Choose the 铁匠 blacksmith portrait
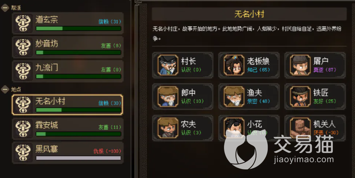The image size is (355, 178). tap(300, 96)
